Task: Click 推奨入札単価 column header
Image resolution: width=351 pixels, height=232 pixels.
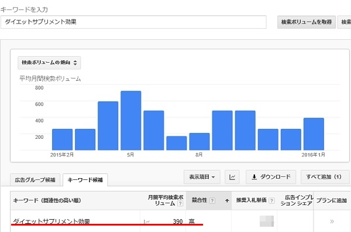Action: click(x=252, y=200)
